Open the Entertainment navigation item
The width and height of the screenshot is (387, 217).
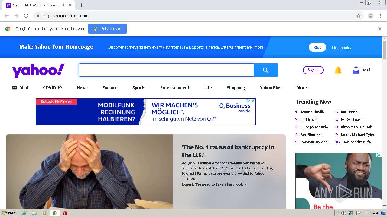click(x=174, y=88)
